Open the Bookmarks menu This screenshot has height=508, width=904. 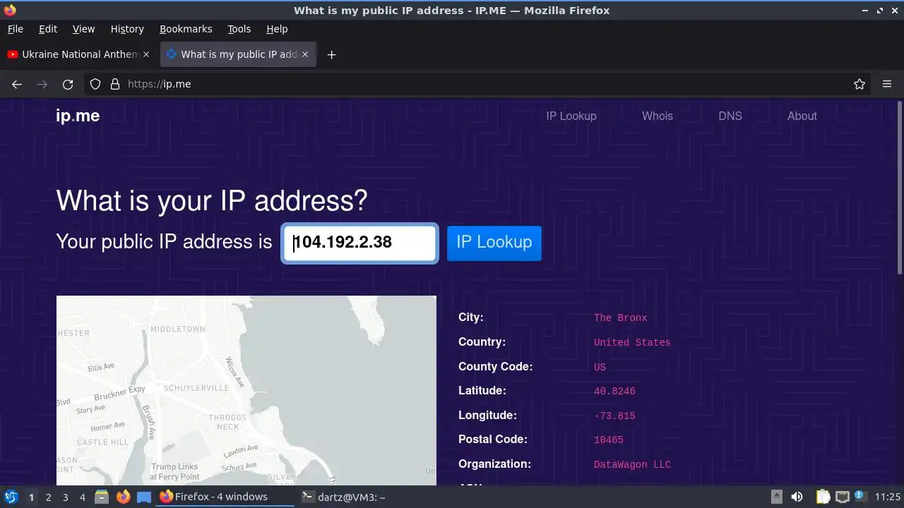(x=186, y=29)
